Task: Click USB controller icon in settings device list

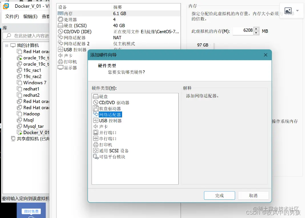Action: (x=60, y=49)
